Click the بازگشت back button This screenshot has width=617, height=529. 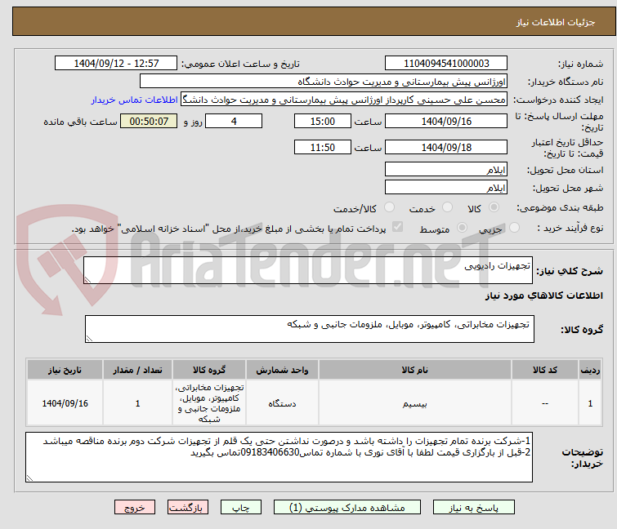pos(188,508)
